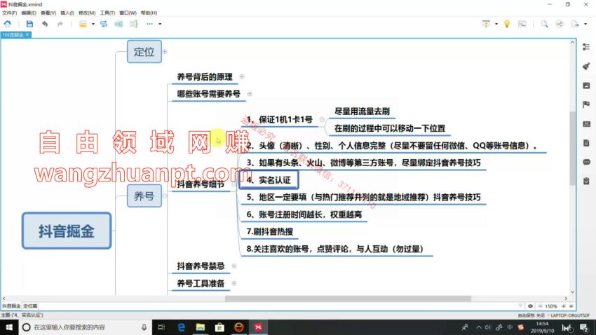The image size is (596, 335).
Task: Export the mind map file
Action: click(x=575, y=24)
